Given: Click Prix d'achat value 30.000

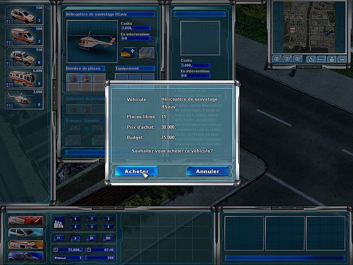Looking at the screenshot, I should click(x=169, y=127).
